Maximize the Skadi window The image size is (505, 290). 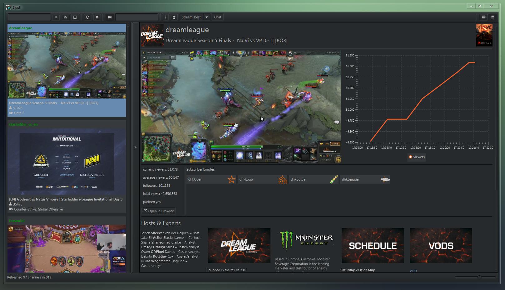coord(480,6)
